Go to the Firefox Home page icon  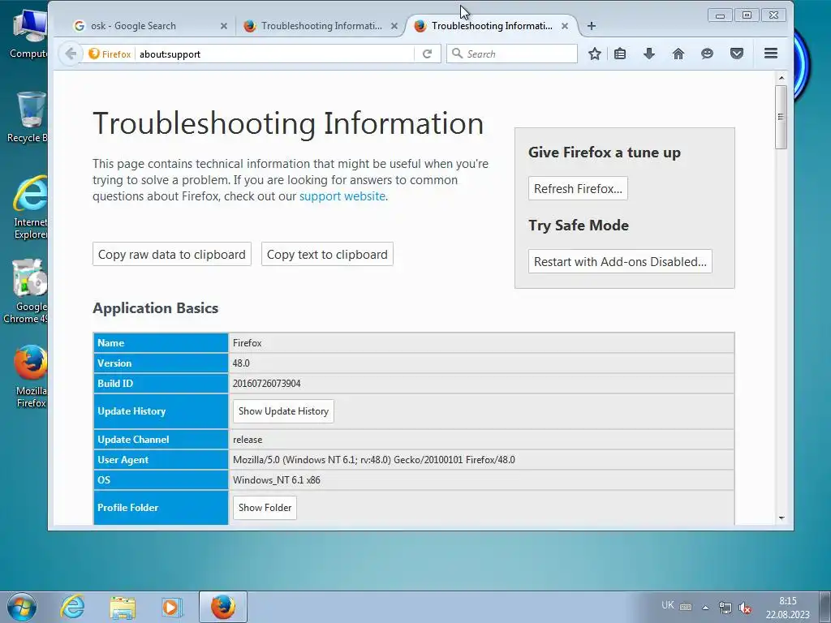(x=678, y=54)
